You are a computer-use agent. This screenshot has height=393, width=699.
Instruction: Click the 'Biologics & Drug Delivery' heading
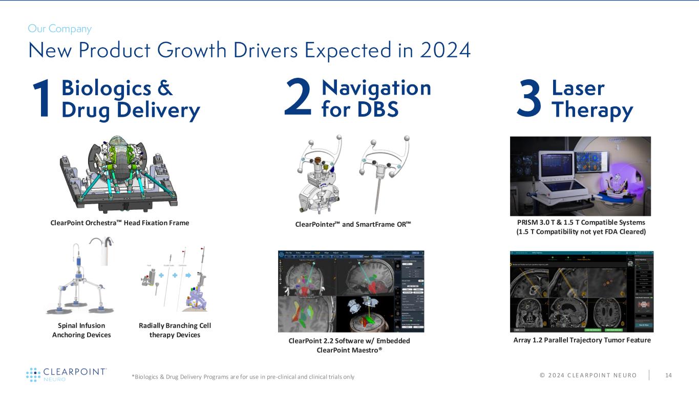coord(130,99)
